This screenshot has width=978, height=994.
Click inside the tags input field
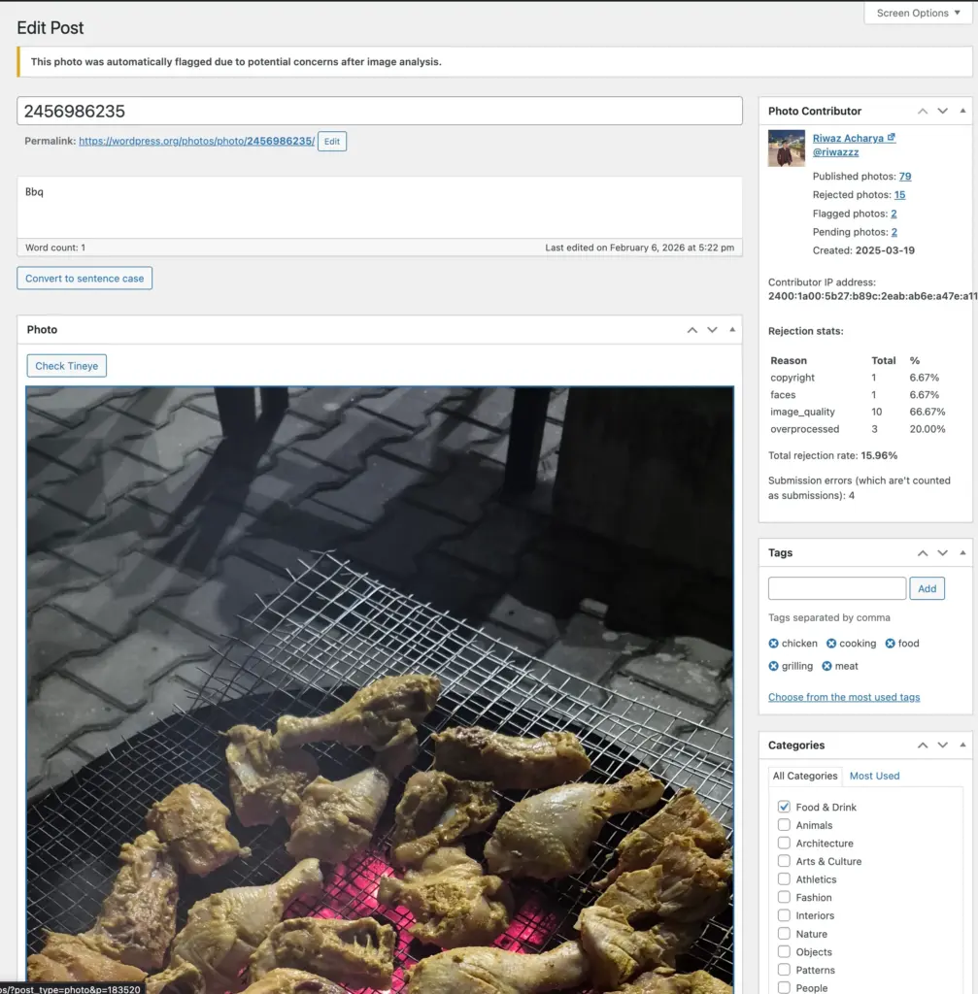836,587
